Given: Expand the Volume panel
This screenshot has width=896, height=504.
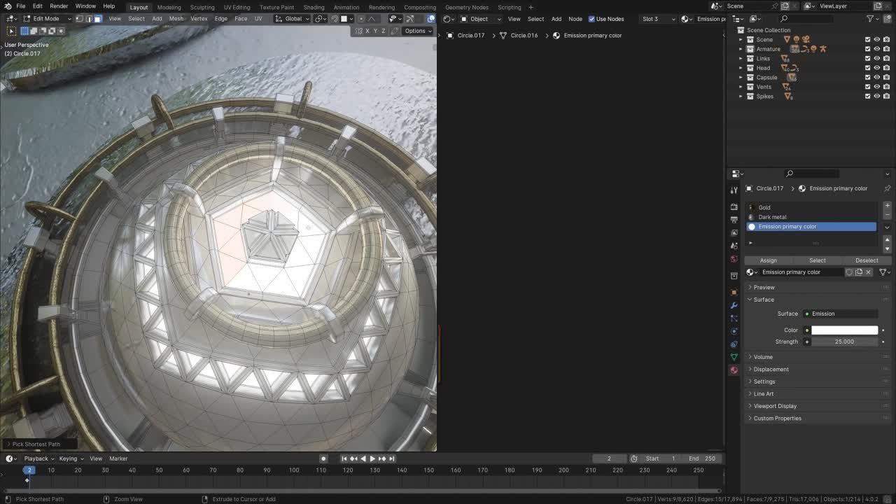Looking at the screenshot, I should tap(763, 357).
